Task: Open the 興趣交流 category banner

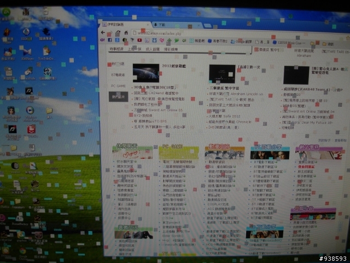Action: click(x=134, y=232)
